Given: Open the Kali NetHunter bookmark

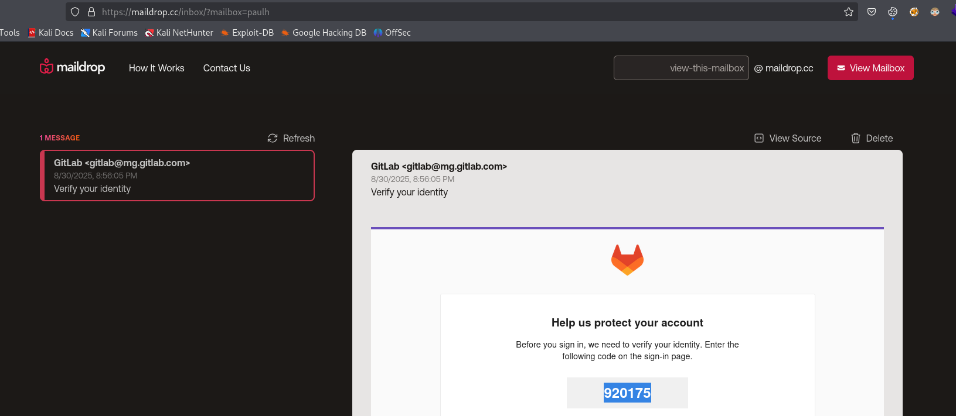Looking at the screenshot, I should pos(179,33).
